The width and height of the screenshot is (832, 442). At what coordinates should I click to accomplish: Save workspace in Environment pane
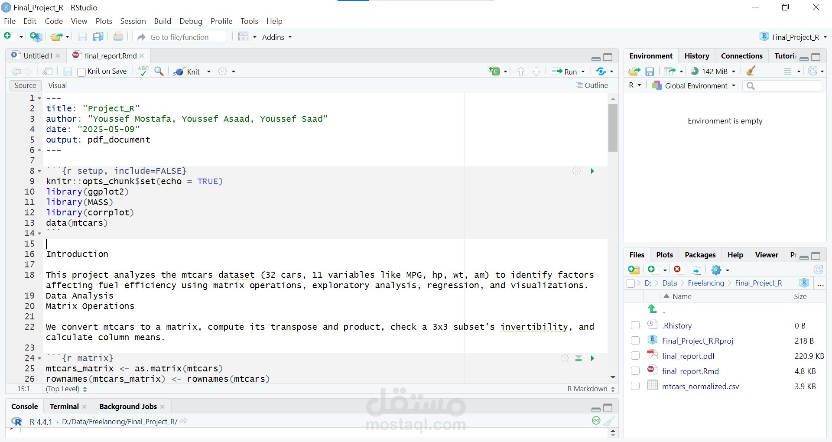tap(650, 71)
